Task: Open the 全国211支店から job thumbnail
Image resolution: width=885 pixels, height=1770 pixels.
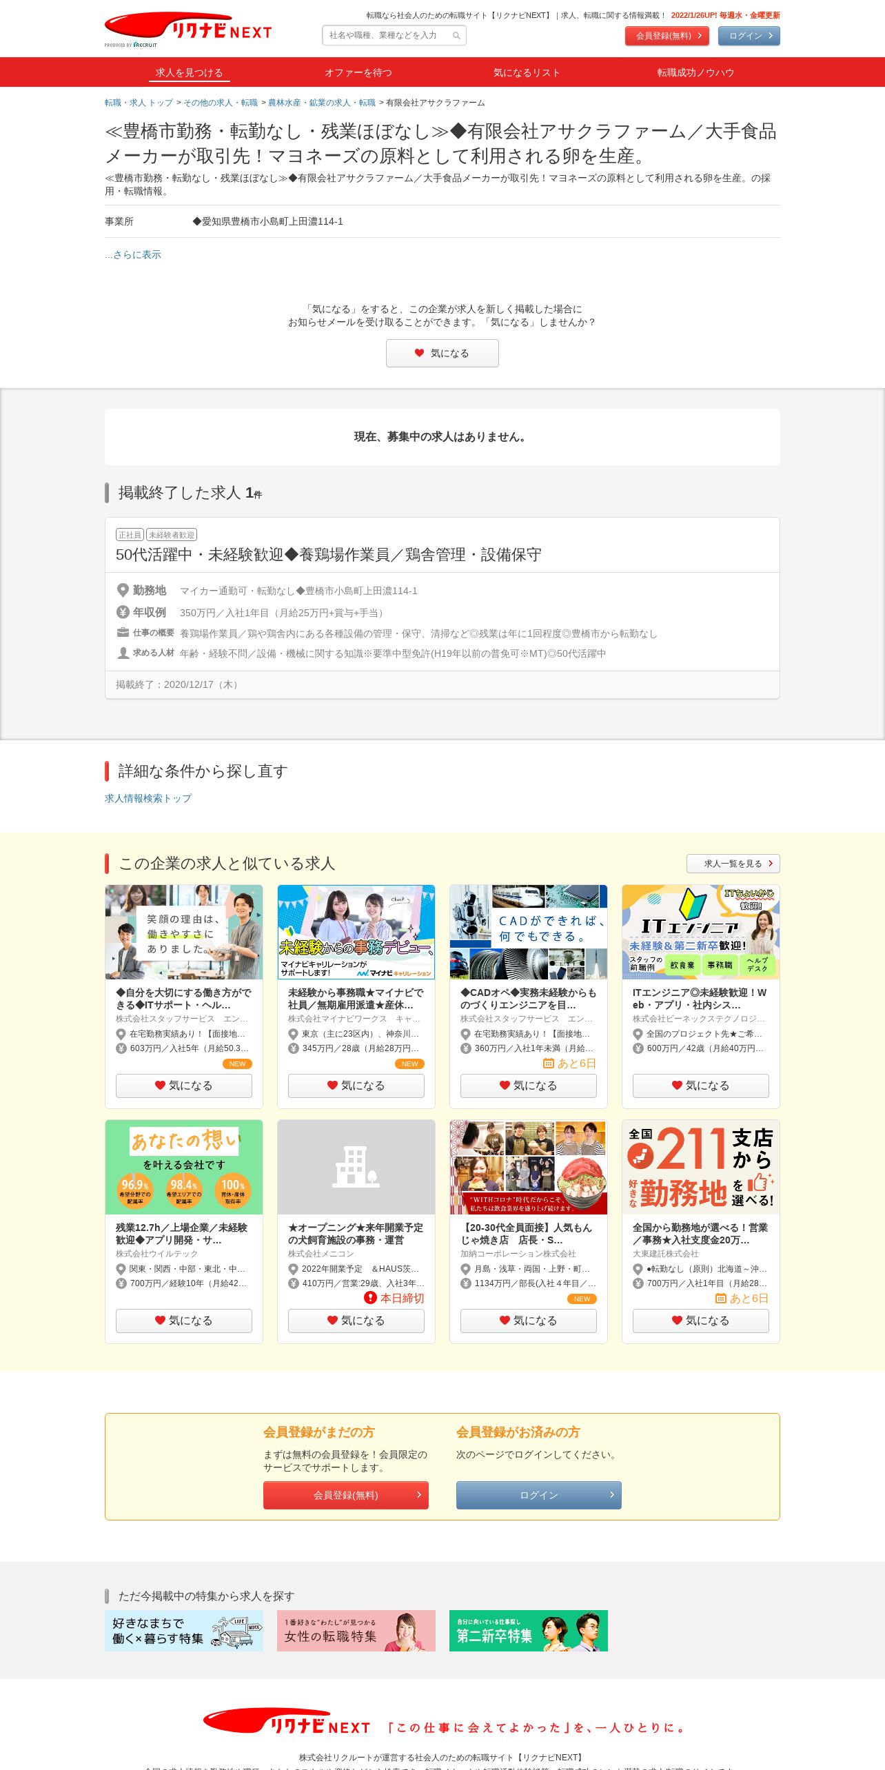Action: [x=701, y=1167]
